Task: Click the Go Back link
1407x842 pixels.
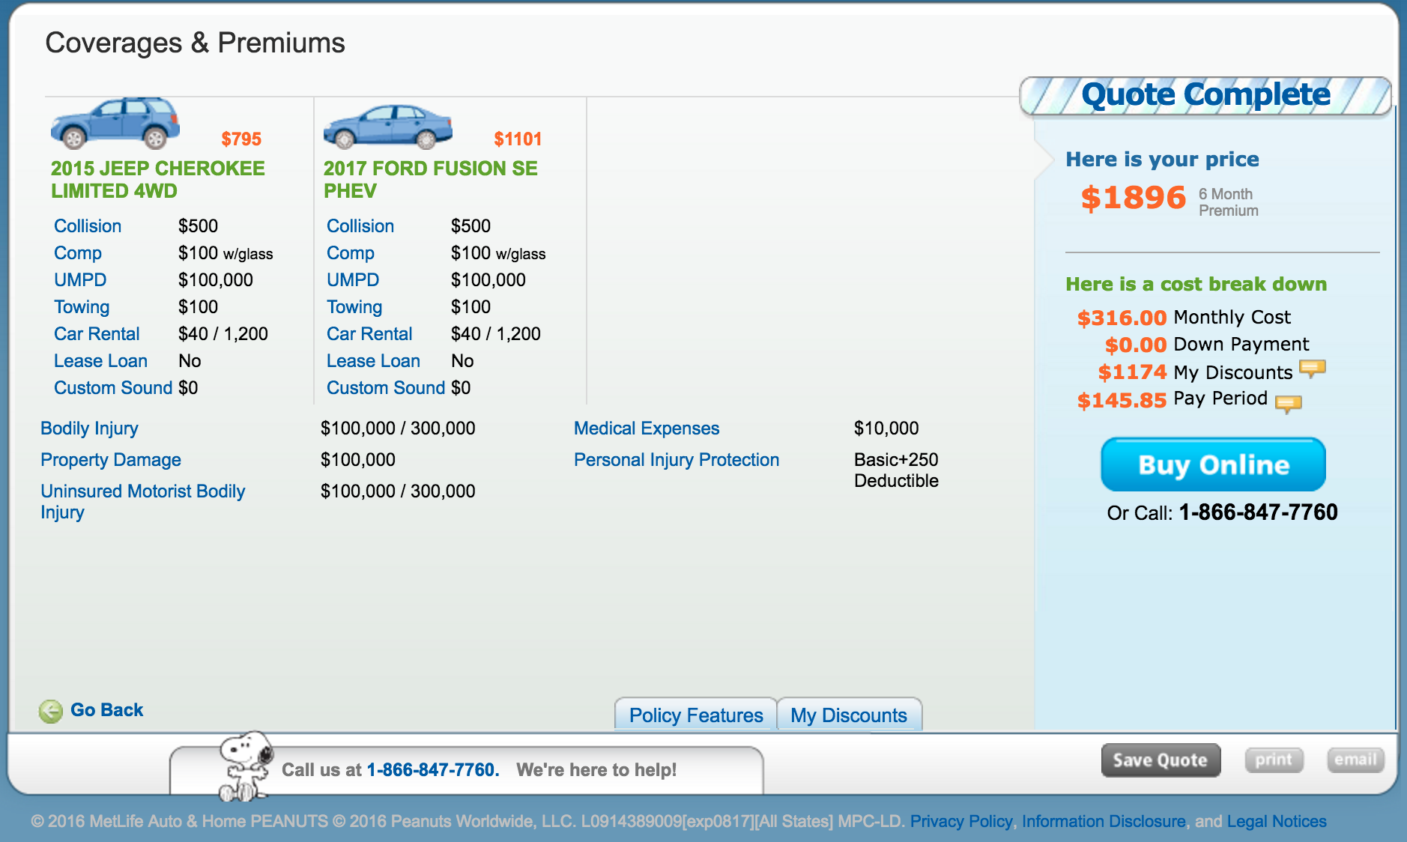Action: (106, 710)
